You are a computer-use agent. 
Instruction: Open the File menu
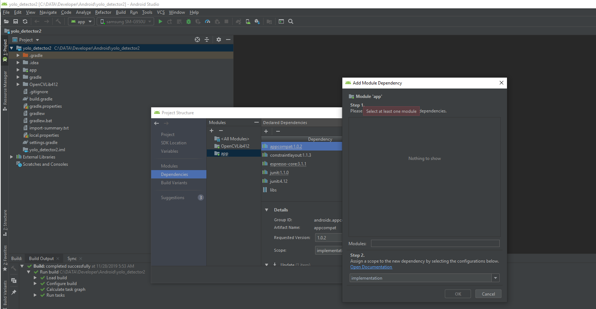pyautogui.click(x=6, y=12)
